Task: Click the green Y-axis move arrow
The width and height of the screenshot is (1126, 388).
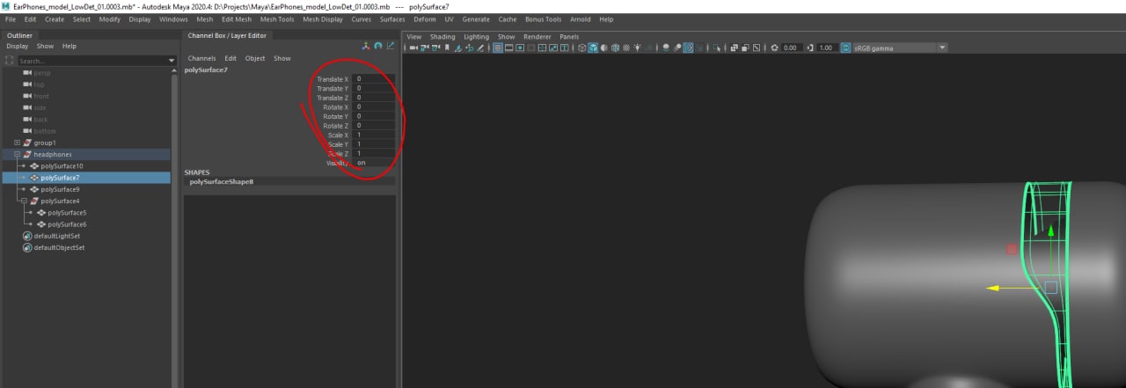Action: click(x=1050, y=232)
